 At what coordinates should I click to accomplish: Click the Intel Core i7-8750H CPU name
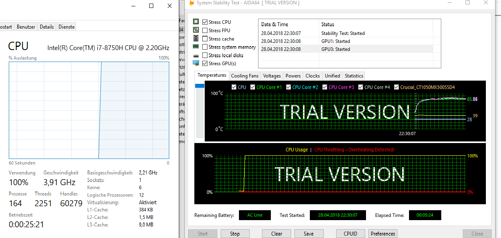pos(108,48)
